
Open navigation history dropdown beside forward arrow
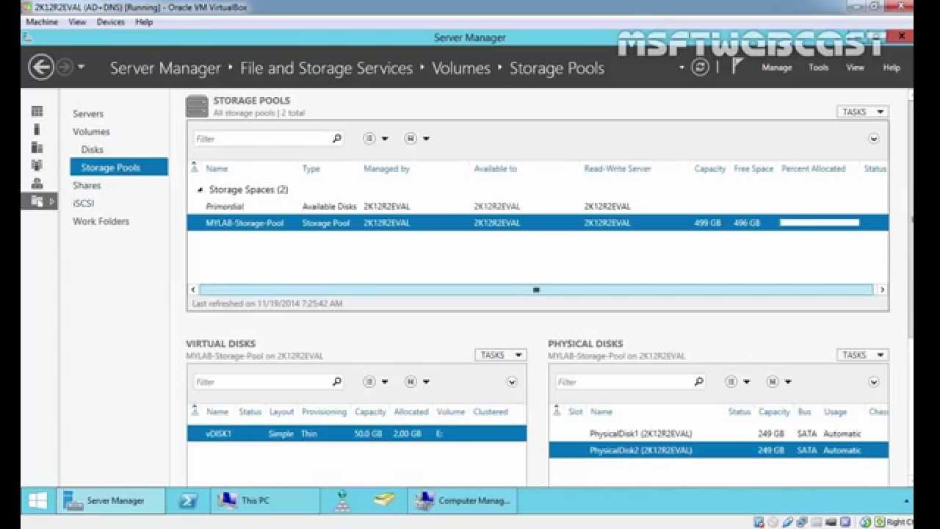click(81, 67)
